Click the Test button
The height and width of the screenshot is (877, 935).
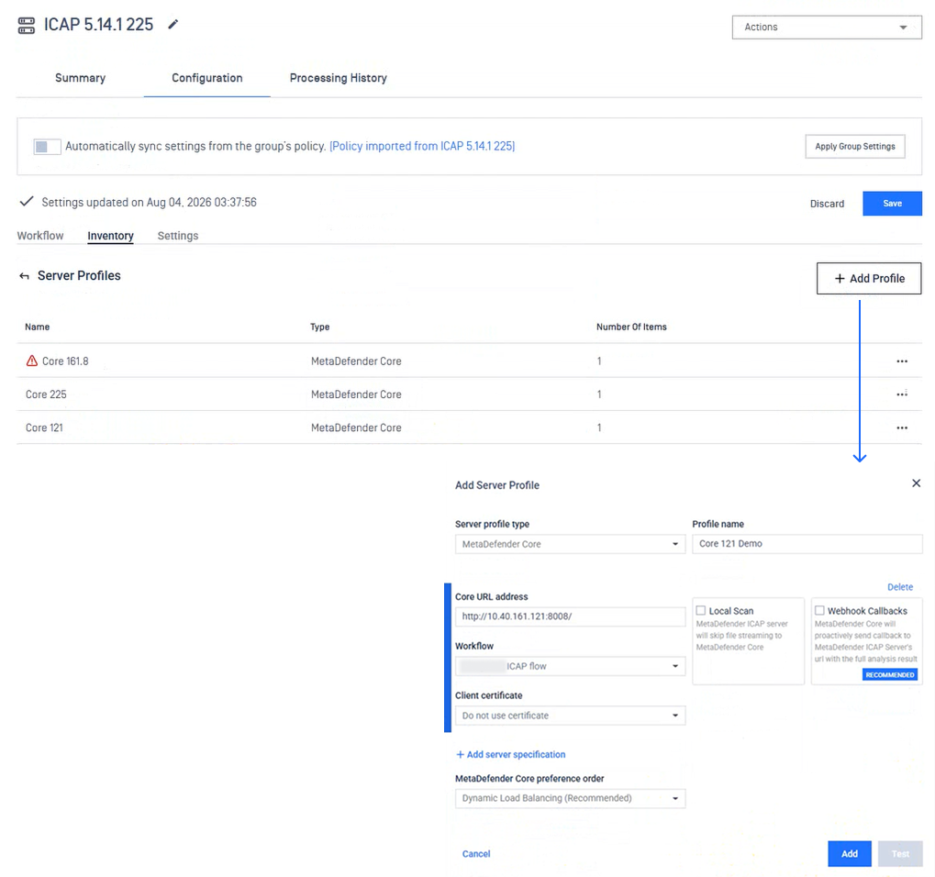900,854
